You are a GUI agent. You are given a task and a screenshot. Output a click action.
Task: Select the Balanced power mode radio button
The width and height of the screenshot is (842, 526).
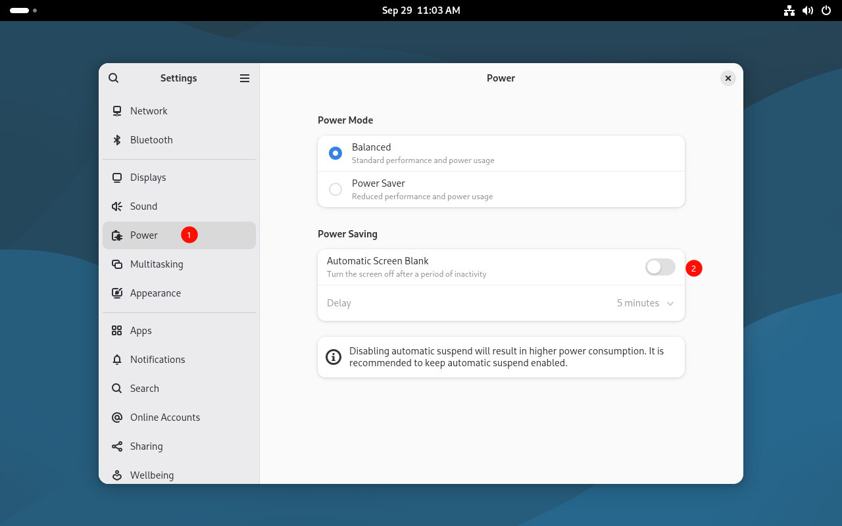click(335, 153)
